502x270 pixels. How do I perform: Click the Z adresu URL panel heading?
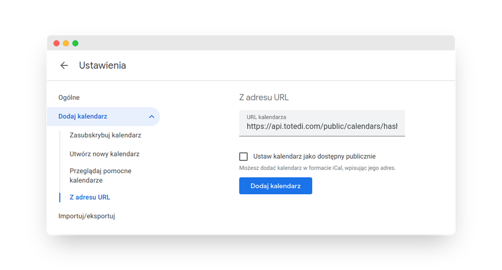(x=264, y=98)
